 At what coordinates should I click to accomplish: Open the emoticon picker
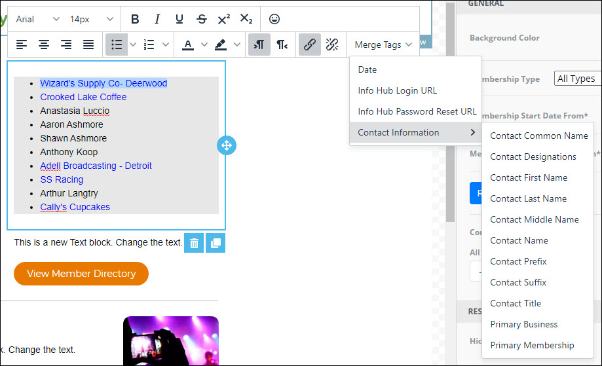tap(274, 19)
